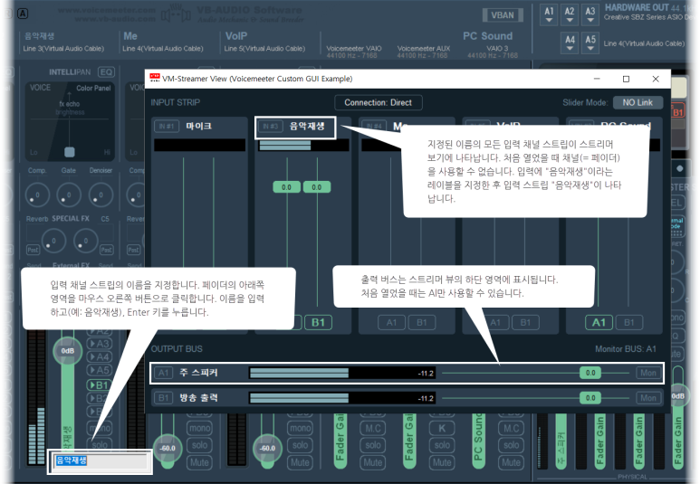Click the VoIP input strip label
The image size is (700, 484).
pos(236,36)
